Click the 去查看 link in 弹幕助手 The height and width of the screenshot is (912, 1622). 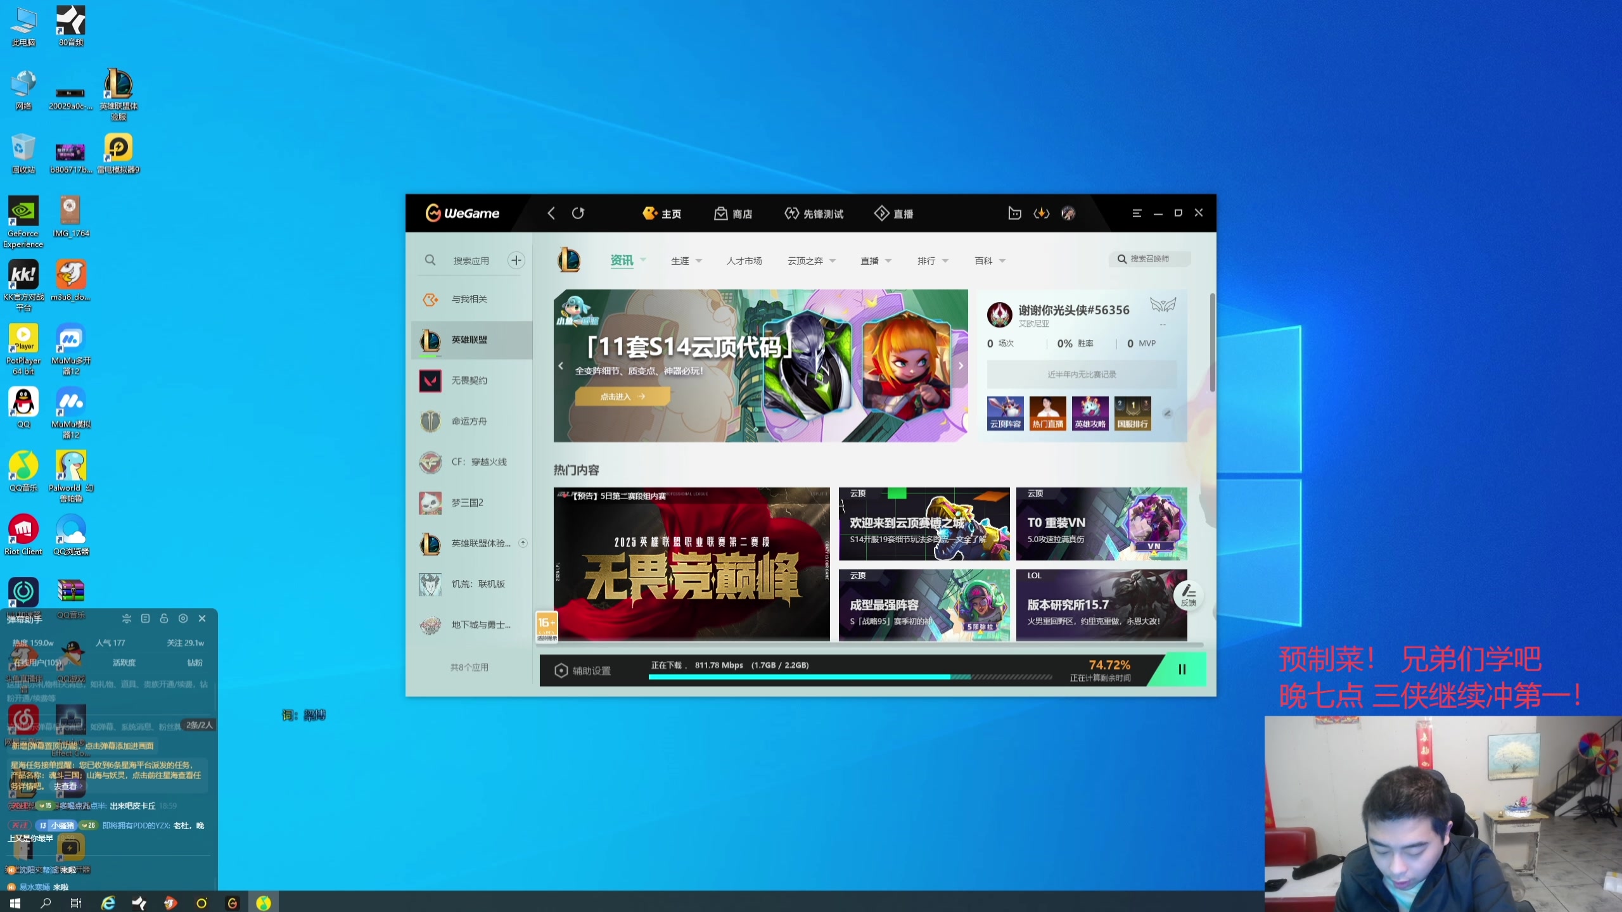[x=67, y=786]
